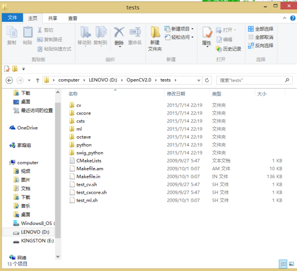297x271 pixels.
Task: Click Copy path (复制路径)
Action: (49, 40)
